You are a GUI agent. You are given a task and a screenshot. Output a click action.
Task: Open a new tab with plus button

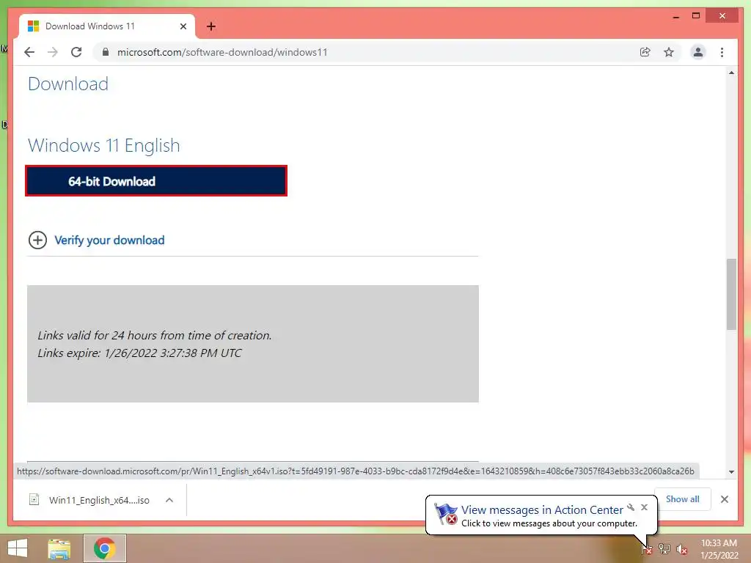[210, 26]
